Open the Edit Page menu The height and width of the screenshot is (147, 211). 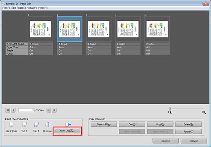[x=18, y=8]
